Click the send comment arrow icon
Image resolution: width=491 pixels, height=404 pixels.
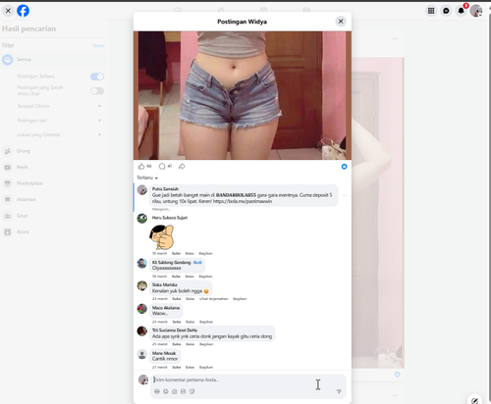click(339, 391)
